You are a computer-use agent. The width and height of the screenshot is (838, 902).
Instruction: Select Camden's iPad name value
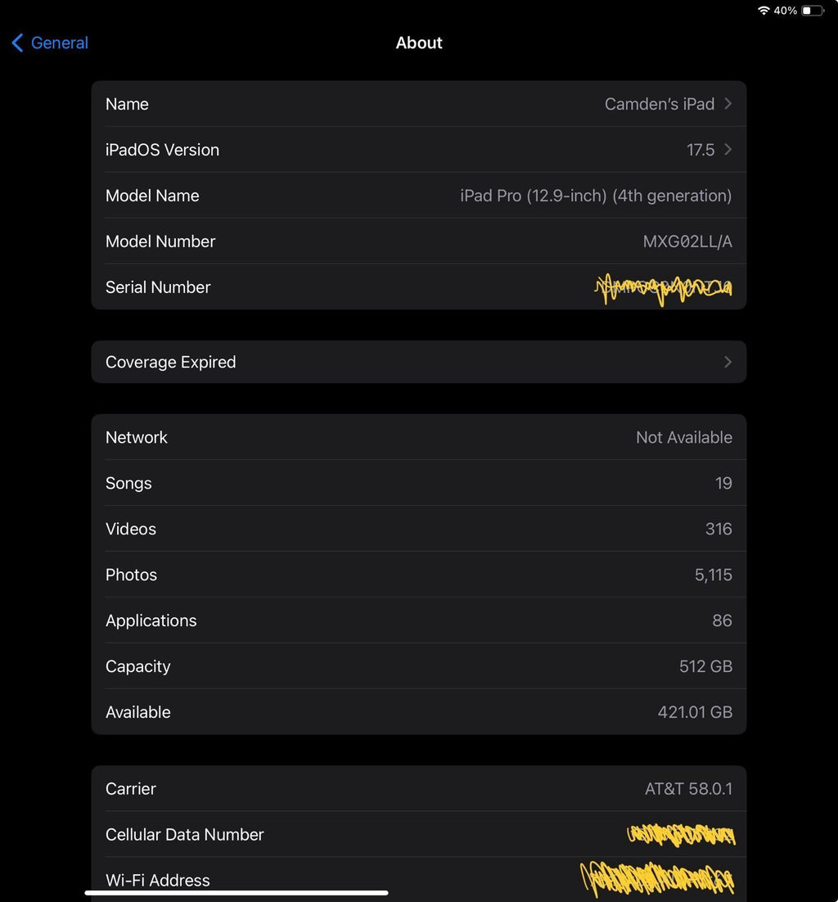point(660,104)
